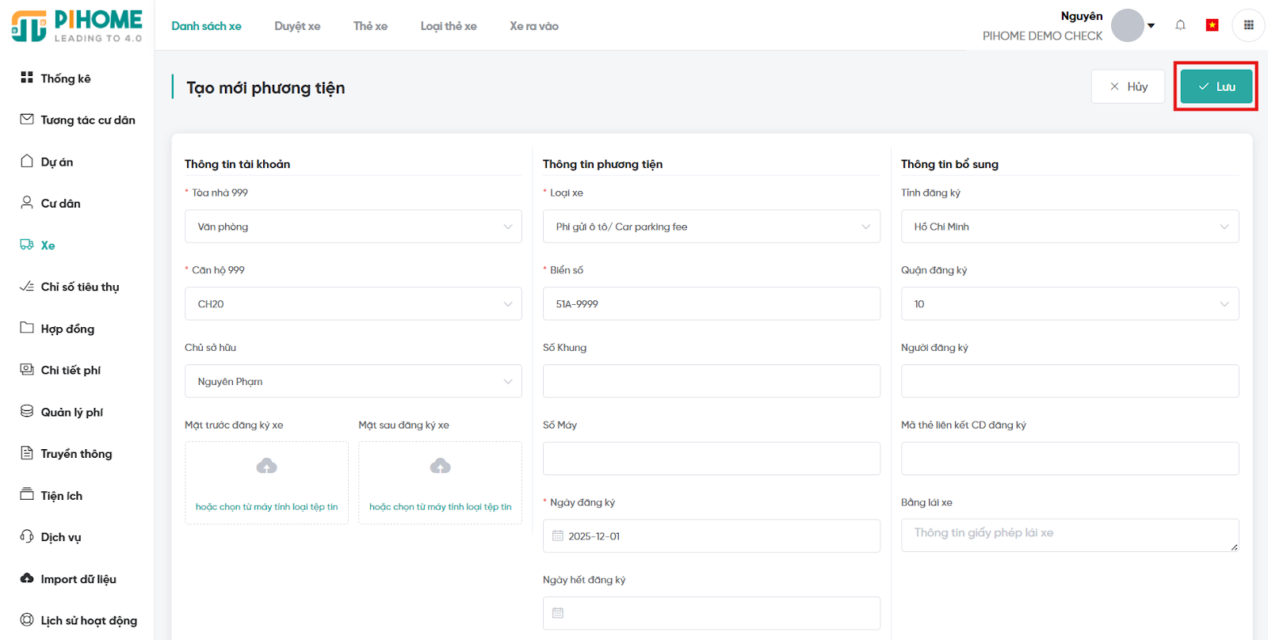The width and height of the screenshot is (1268, 640).
Task: Focus the Bằng lái xe text area
Action: [x=1069, y=535]
